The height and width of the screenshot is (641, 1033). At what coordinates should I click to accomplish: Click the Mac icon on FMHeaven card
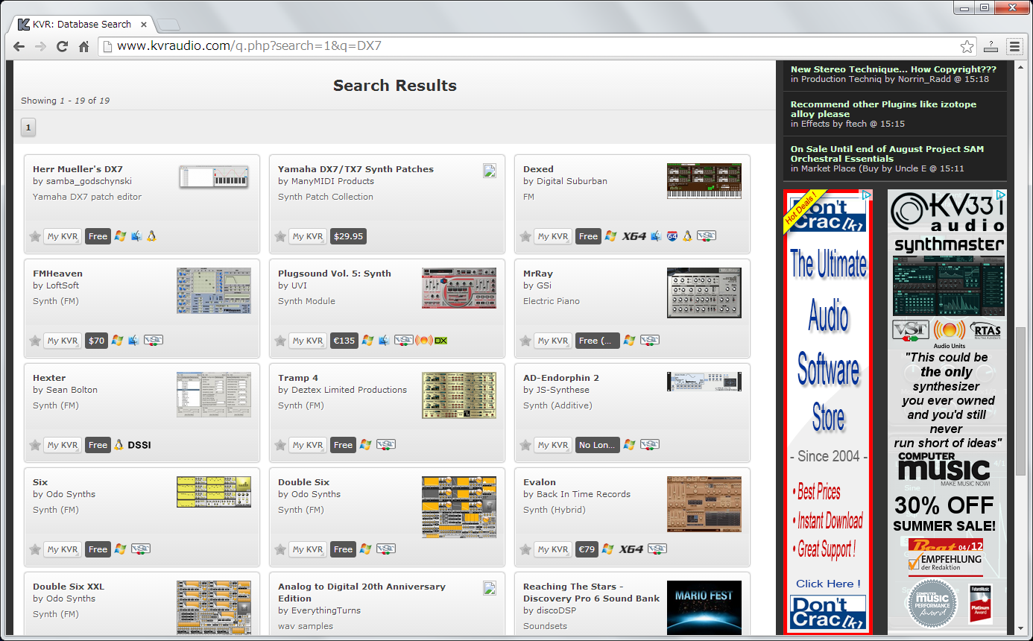134,341
